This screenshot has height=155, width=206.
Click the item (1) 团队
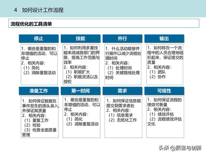(x=157, y=72)
